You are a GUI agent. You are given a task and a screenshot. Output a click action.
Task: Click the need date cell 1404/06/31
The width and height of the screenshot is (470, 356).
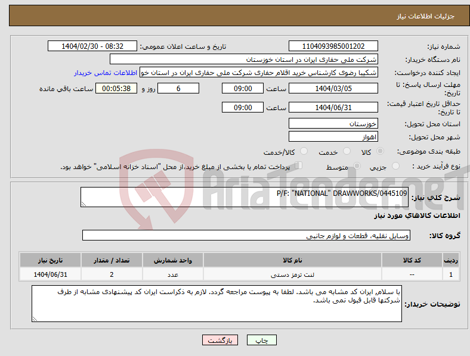pos(50,274)
